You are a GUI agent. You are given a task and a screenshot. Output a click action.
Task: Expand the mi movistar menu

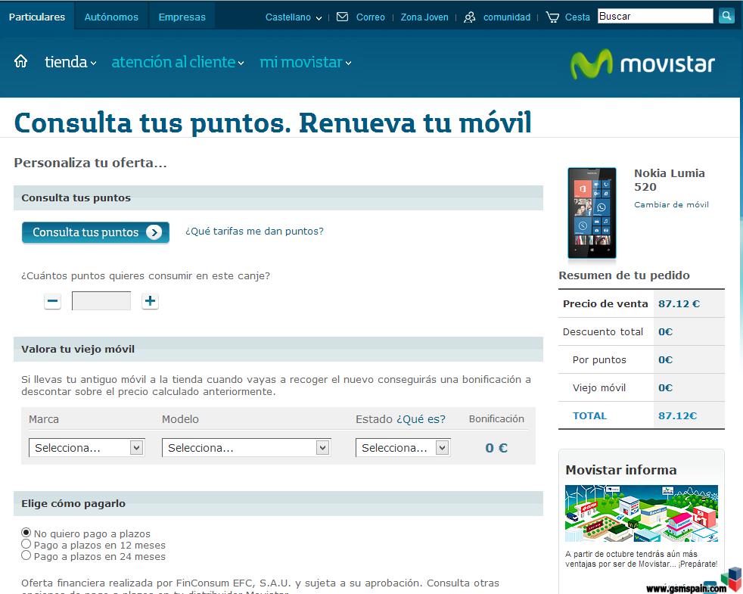point(306,62)
